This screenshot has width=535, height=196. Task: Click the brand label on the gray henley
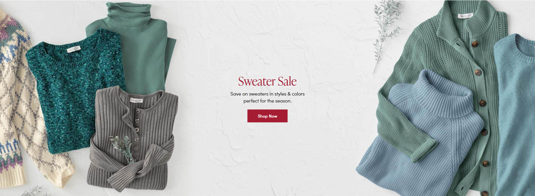click(136, 100)
